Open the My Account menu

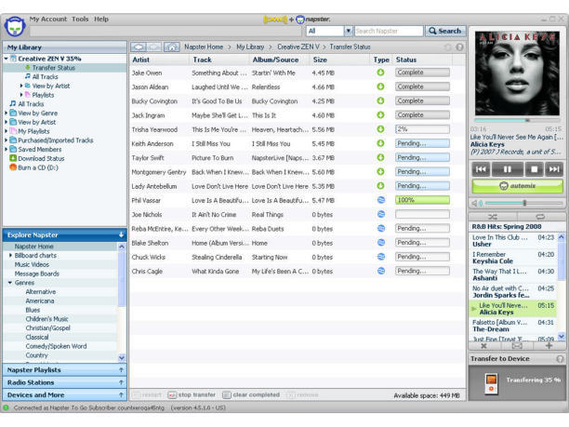click(47, 19)
